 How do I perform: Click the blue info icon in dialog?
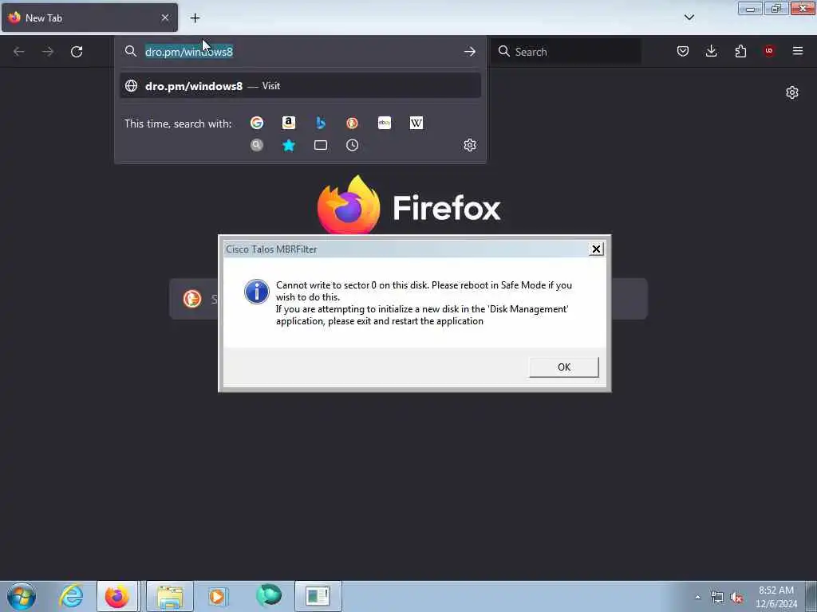pos(256,292)
